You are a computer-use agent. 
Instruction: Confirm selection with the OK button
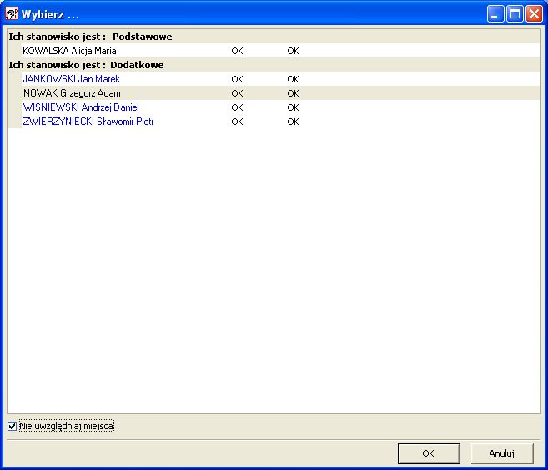point(429,453)
